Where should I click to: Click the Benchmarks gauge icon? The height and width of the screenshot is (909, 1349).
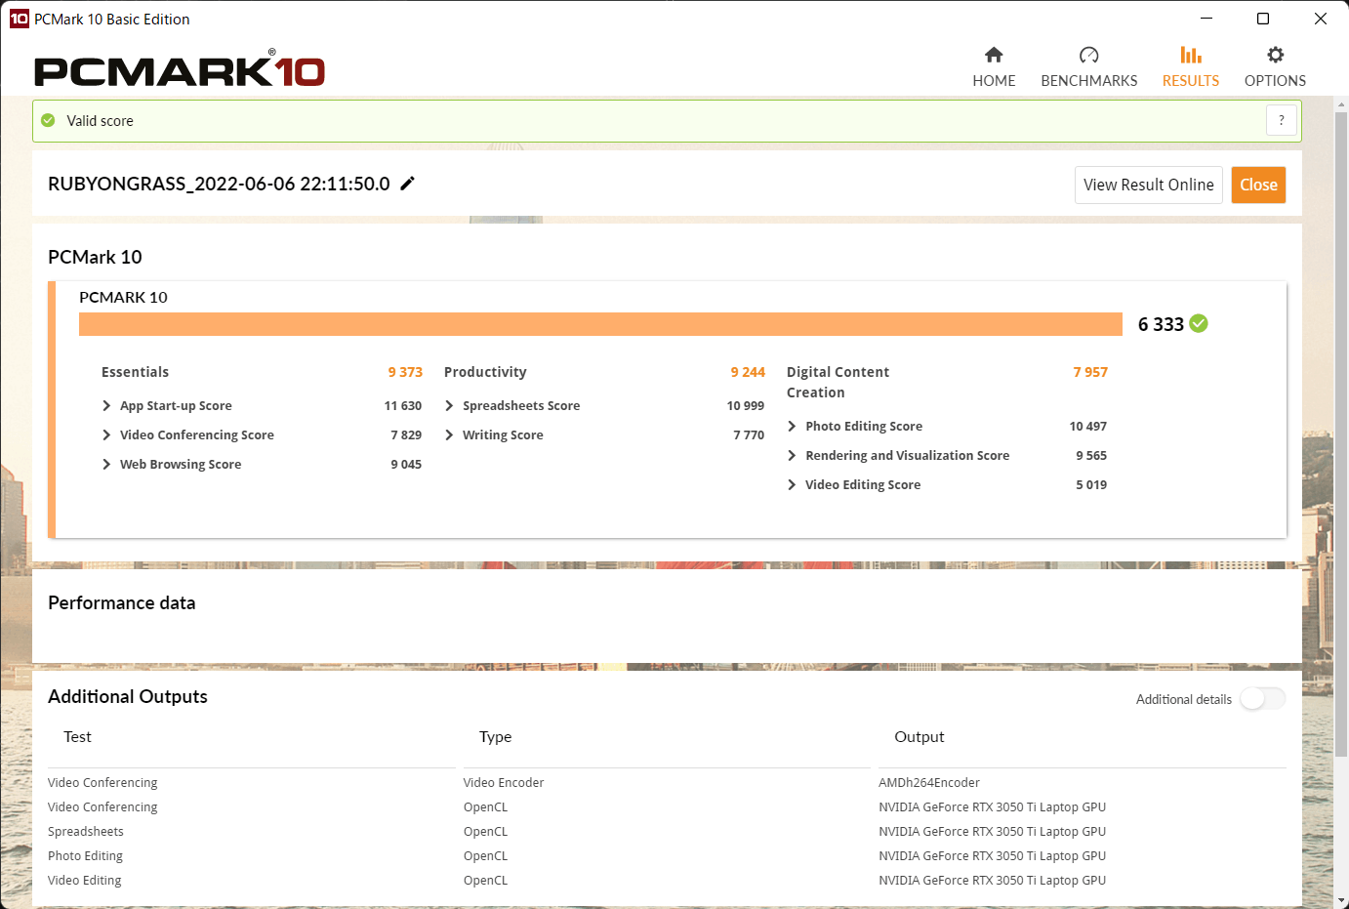tap(1089, 55)
